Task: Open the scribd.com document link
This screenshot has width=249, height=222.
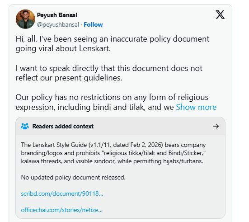Action: coord(62,194)
